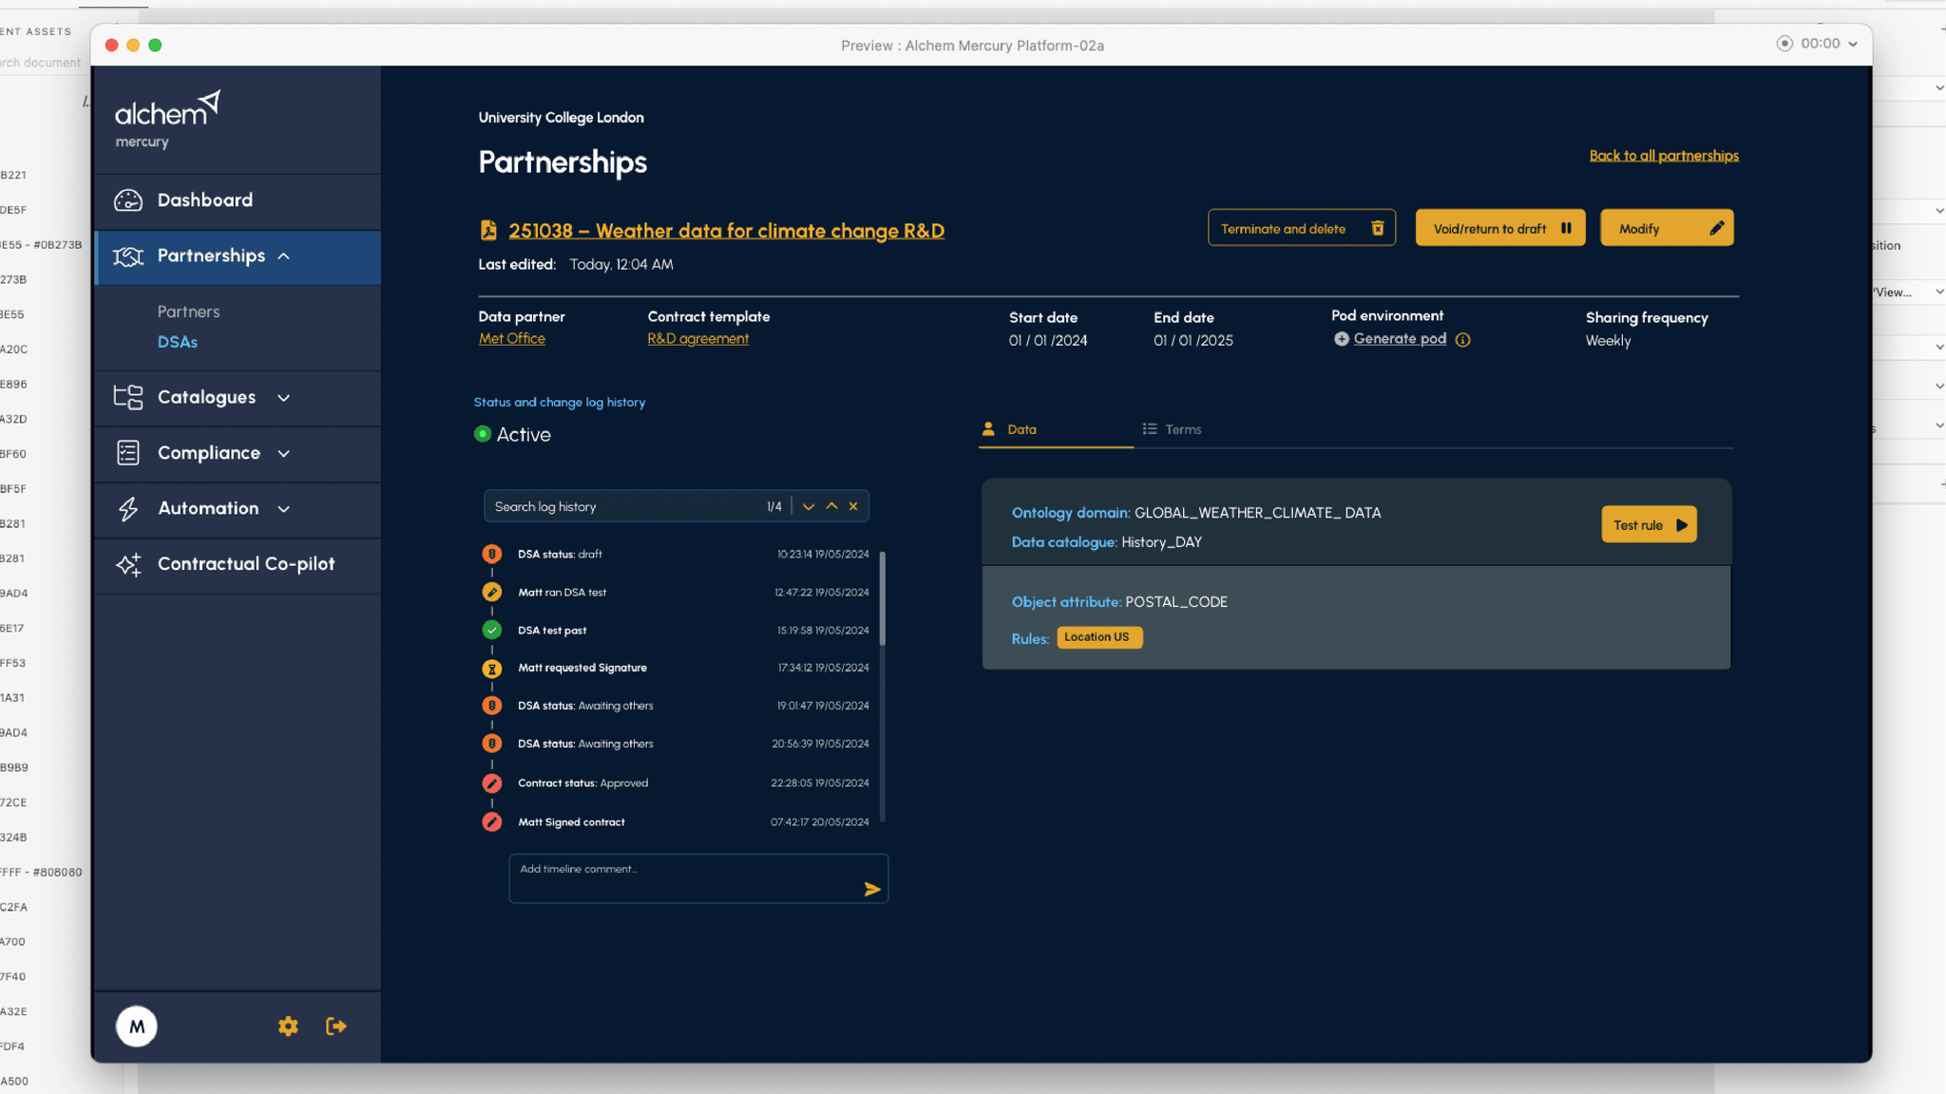Open the 251038 Weather data DSA title link
1946x1094 pixels.
pyautogui.click(x=726, y=231)
